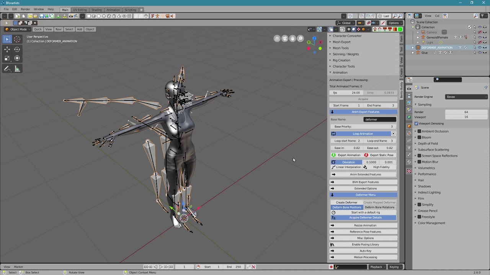Viewport: 490px width, 275px height.
Task: Switch to rendered viewport shading
Action: point(363,29)
